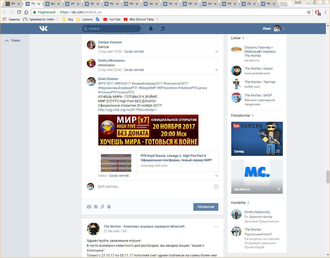Open the Rpg bookmarks folder
The image size is (330, 258).
(x=68, y=19)
